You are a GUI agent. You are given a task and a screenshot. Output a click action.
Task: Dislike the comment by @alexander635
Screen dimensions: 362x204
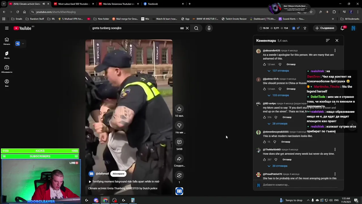point(280,65)
